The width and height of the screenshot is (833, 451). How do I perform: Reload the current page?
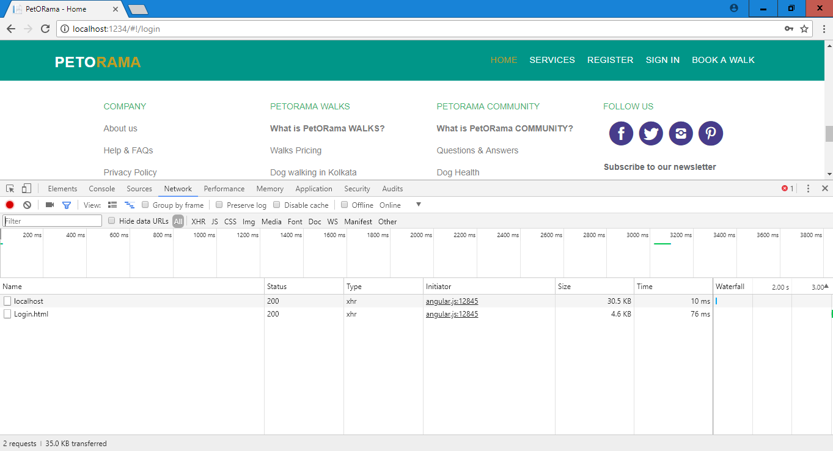tap(45, 29)
